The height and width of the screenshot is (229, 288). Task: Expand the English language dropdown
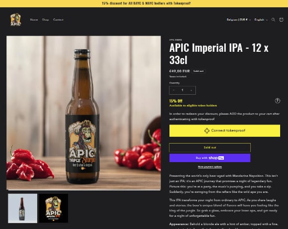coord(261,20)
